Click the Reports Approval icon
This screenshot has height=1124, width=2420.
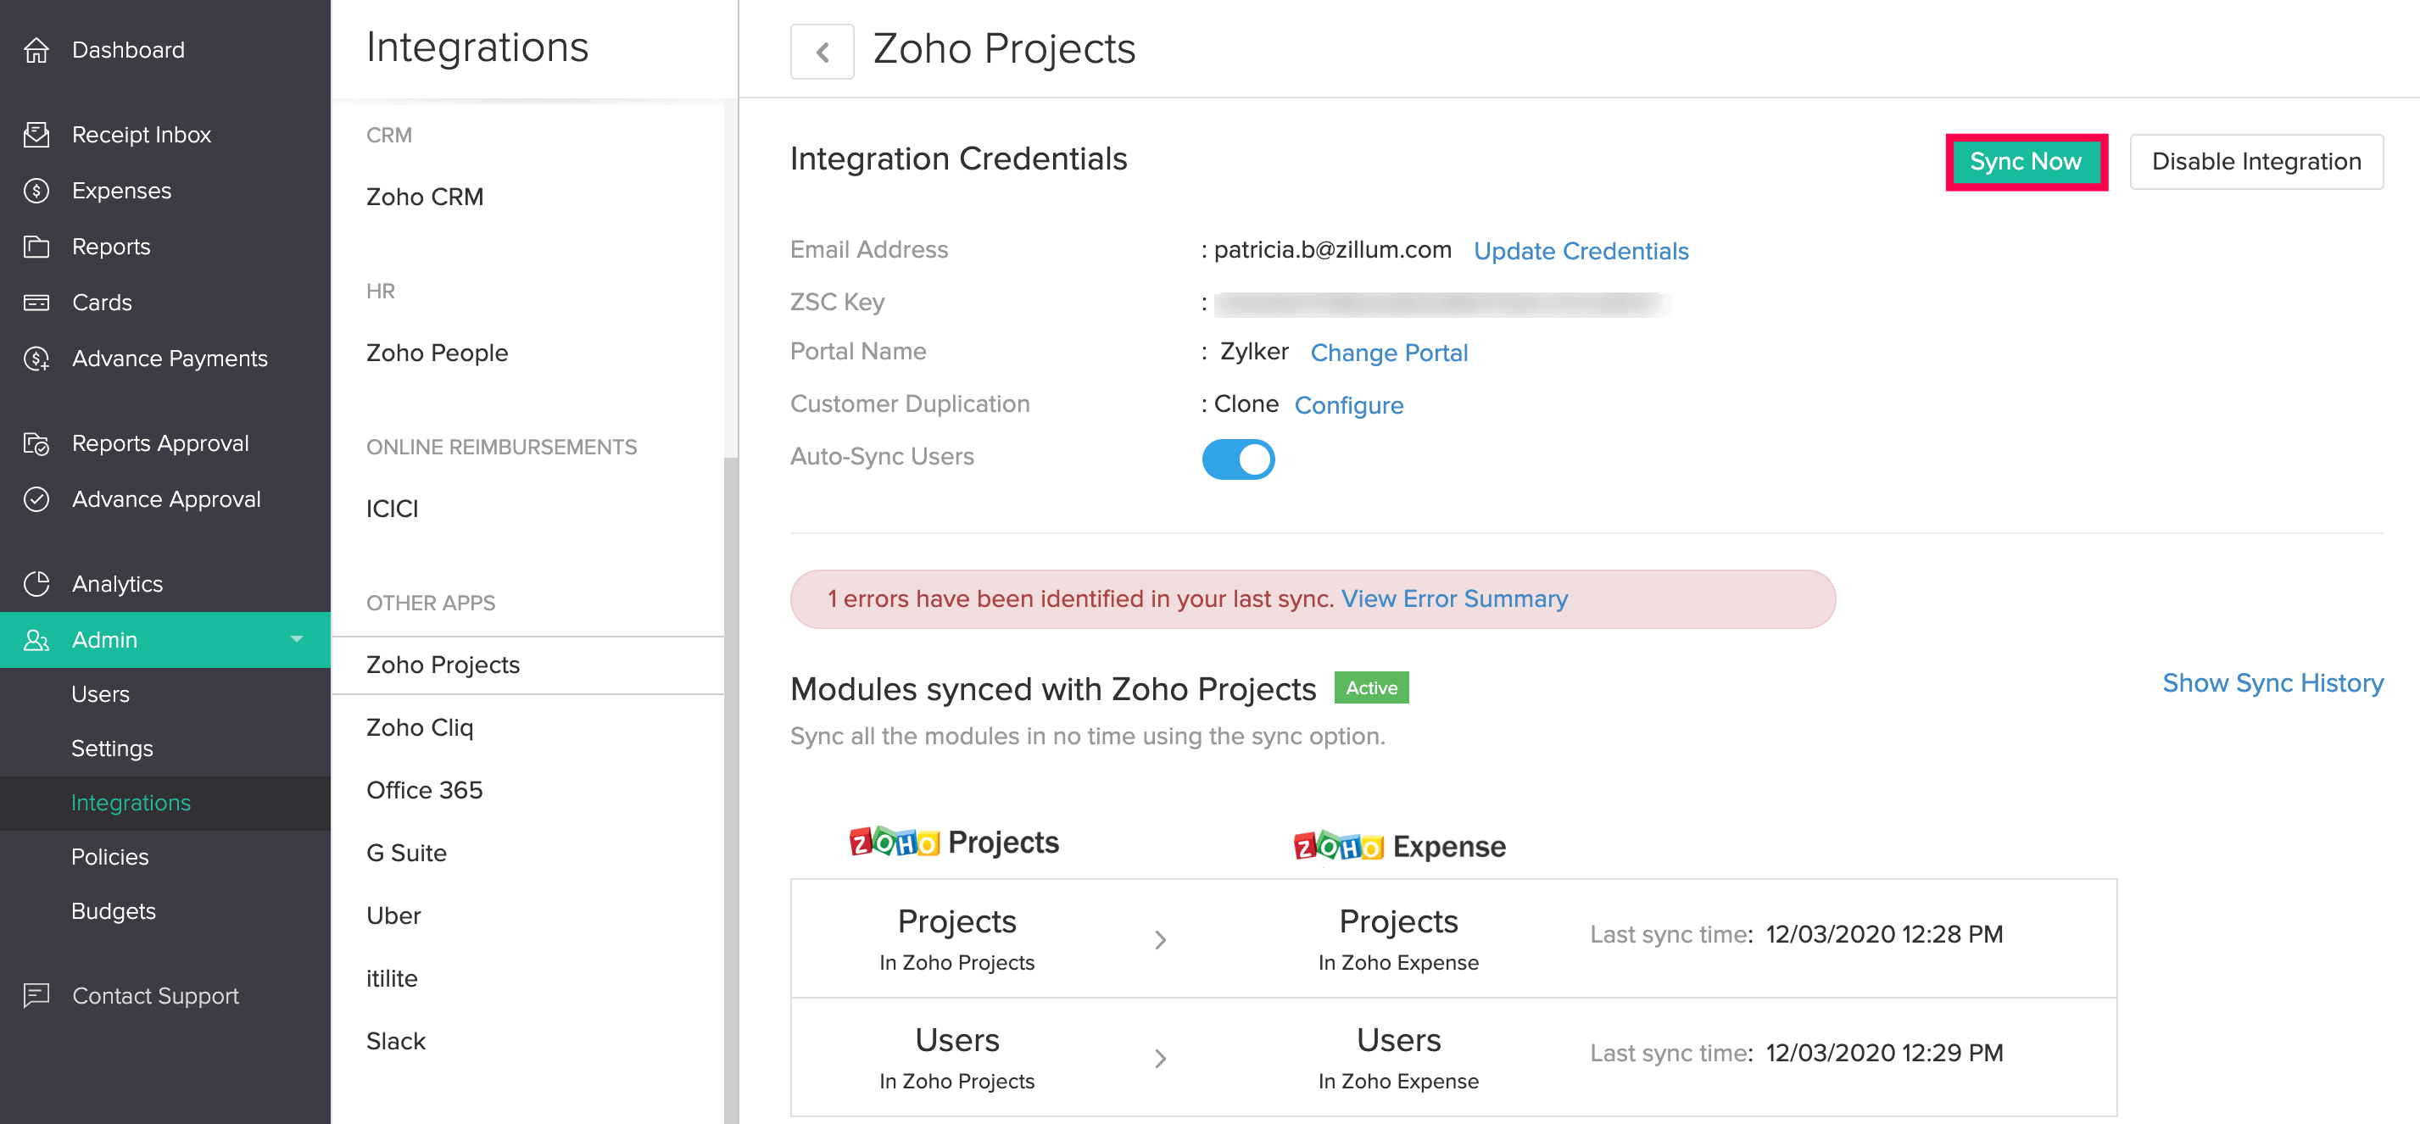pos(36,443)
